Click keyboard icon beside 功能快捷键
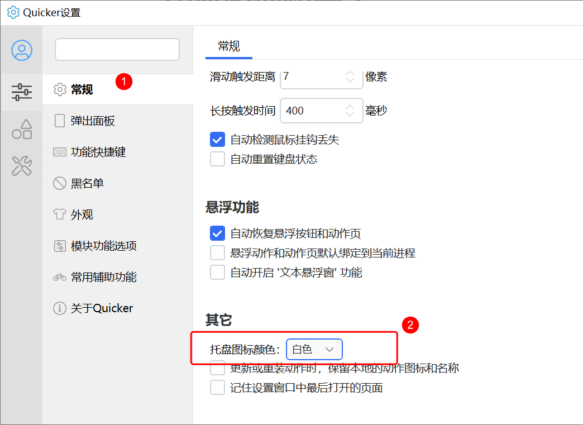Image resolution: width=583 pixels, height=425 pixels. point(60,152)
